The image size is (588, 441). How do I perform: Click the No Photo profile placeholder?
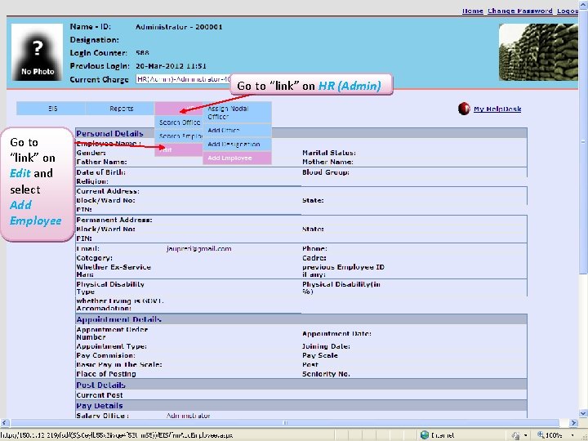[x=37, y=52]
